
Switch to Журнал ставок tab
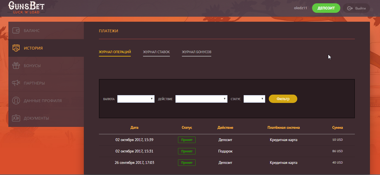coord(156,52)
